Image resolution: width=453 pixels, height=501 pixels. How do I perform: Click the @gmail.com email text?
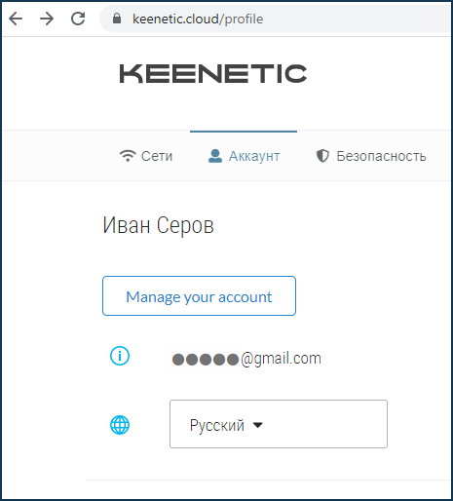pyautogui.click(x=281, y=359)
